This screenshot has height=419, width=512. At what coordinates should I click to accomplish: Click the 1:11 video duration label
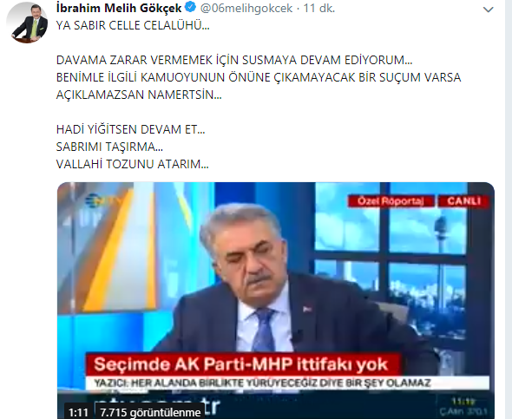(x=79, y=412)
